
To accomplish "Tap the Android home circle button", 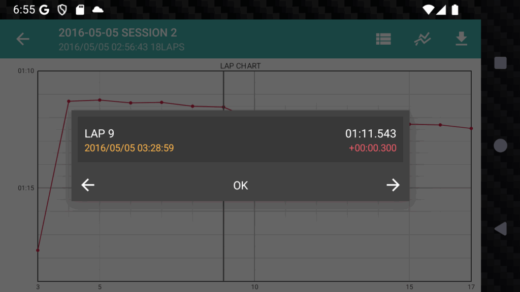I will (x=500, y=145).
